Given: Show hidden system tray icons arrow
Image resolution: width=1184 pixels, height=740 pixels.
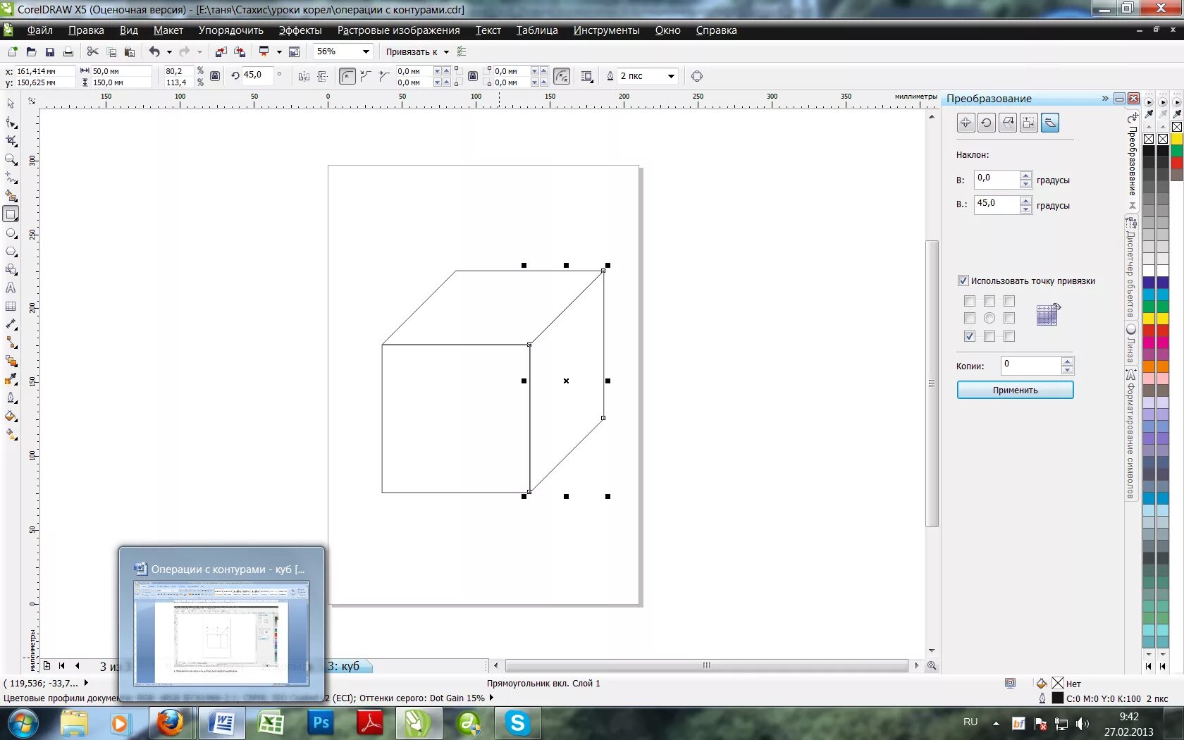Looking at the screenshot, I should [x=996, y=723].
